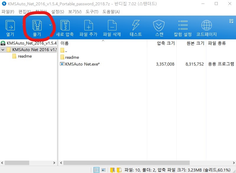Click the folder panel icon in status bar
The width and height of the screenshot is (236, 173).
click(119, 170)
